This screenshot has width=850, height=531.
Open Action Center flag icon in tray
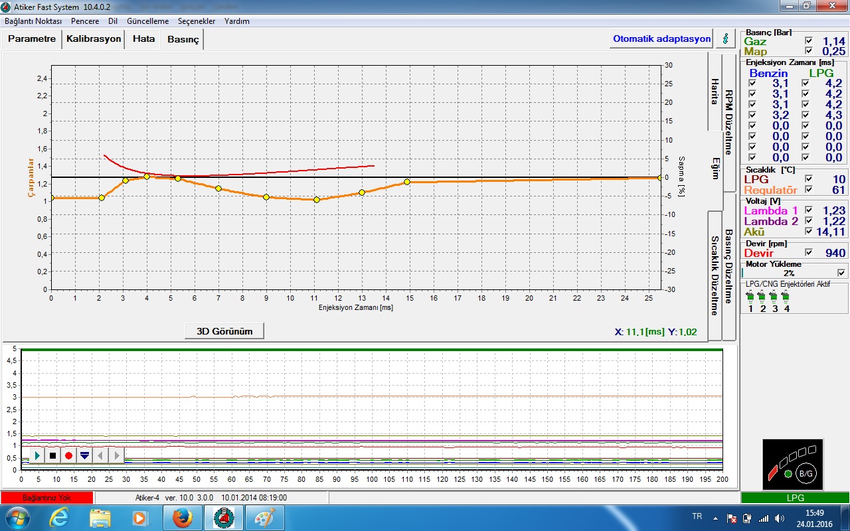(x=732, y=518)
